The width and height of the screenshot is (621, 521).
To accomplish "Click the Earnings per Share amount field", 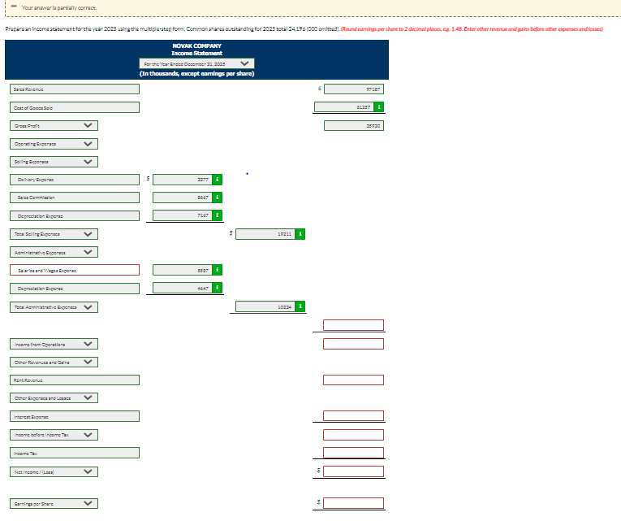I will coord(353,503).
